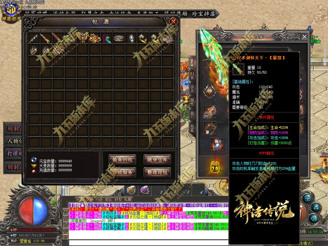Viewport: 328px width, 246px height.
Task: Click the round 印 seal emblem
Action: [x=209, y=92]
